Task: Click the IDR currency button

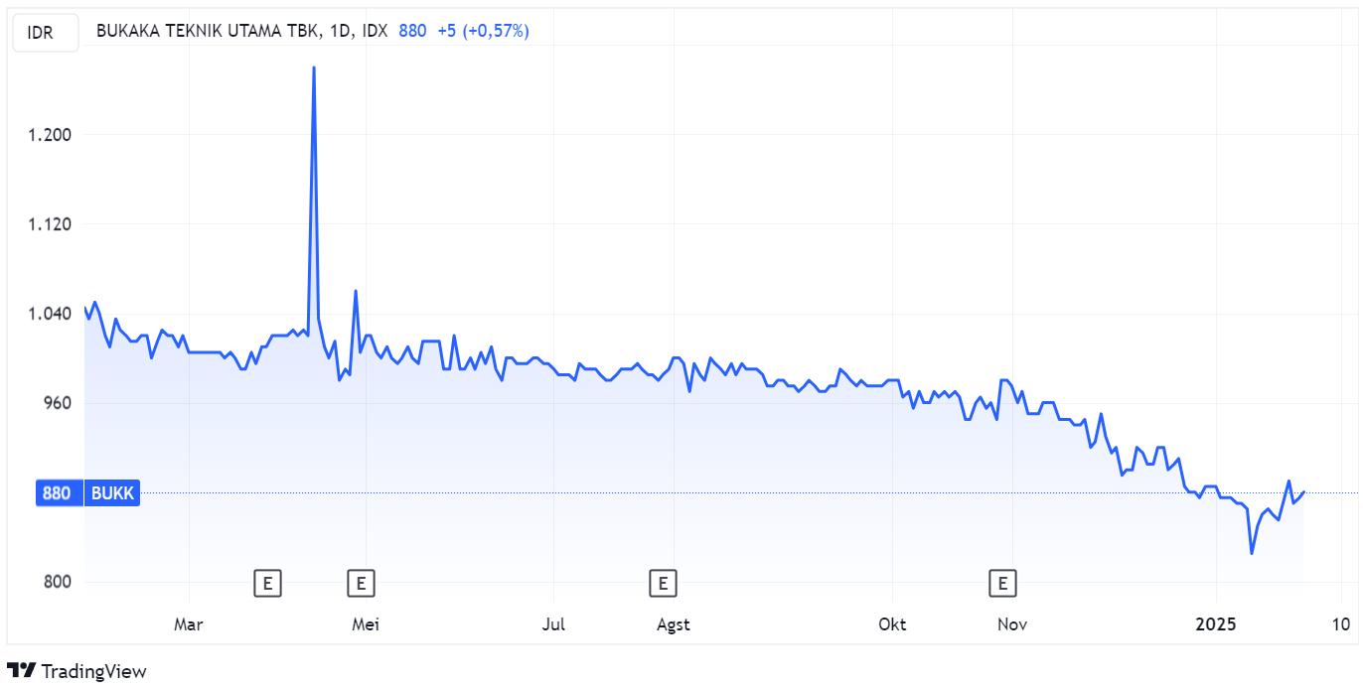Action: 45,33
